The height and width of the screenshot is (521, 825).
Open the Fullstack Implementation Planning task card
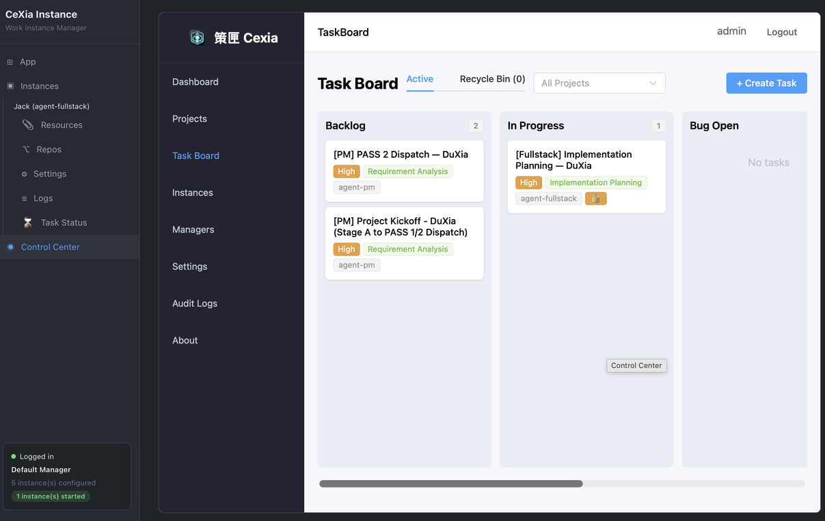coord(586,177)
